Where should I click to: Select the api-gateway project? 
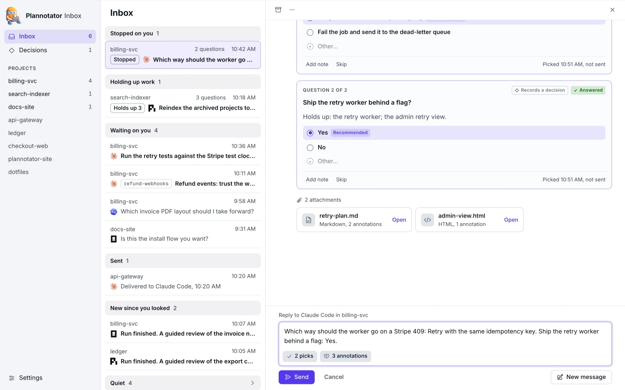(50, 120)
